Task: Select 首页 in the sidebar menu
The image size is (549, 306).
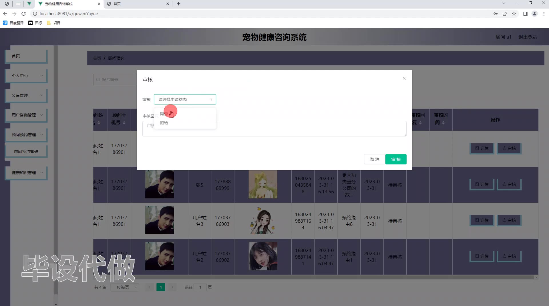Action: [x=26, y=56]
